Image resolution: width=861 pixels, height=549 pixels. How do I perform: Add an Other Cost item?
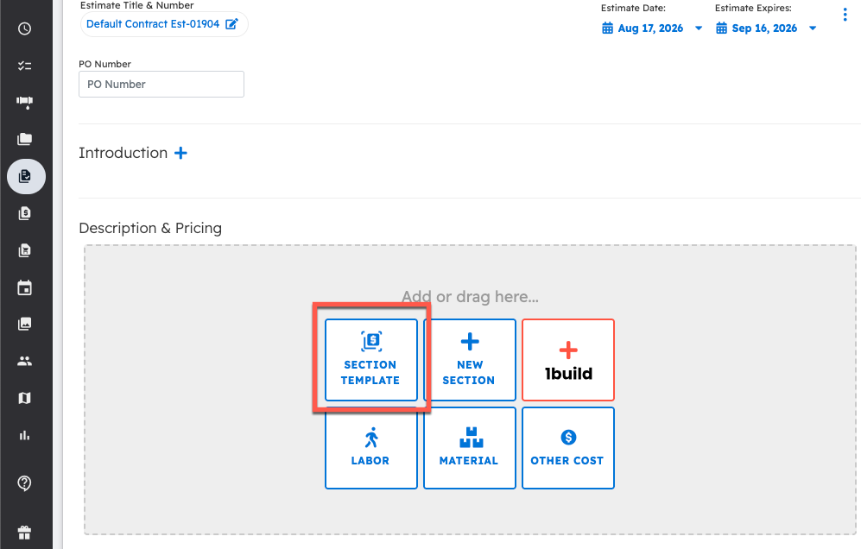[x=567, y=448]
